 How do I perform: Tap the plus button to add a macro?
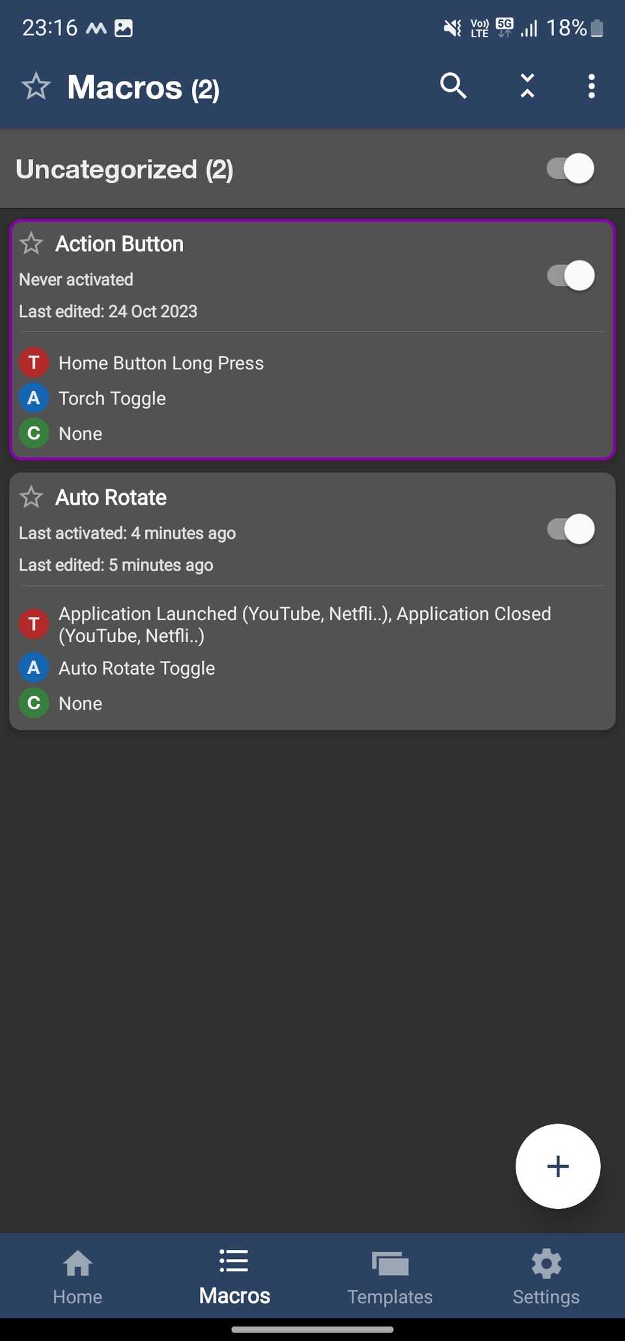click(x=557, y=1166)
